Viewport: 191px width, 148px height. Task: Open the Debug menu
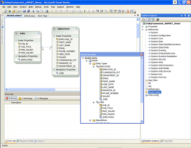point(38,7)
